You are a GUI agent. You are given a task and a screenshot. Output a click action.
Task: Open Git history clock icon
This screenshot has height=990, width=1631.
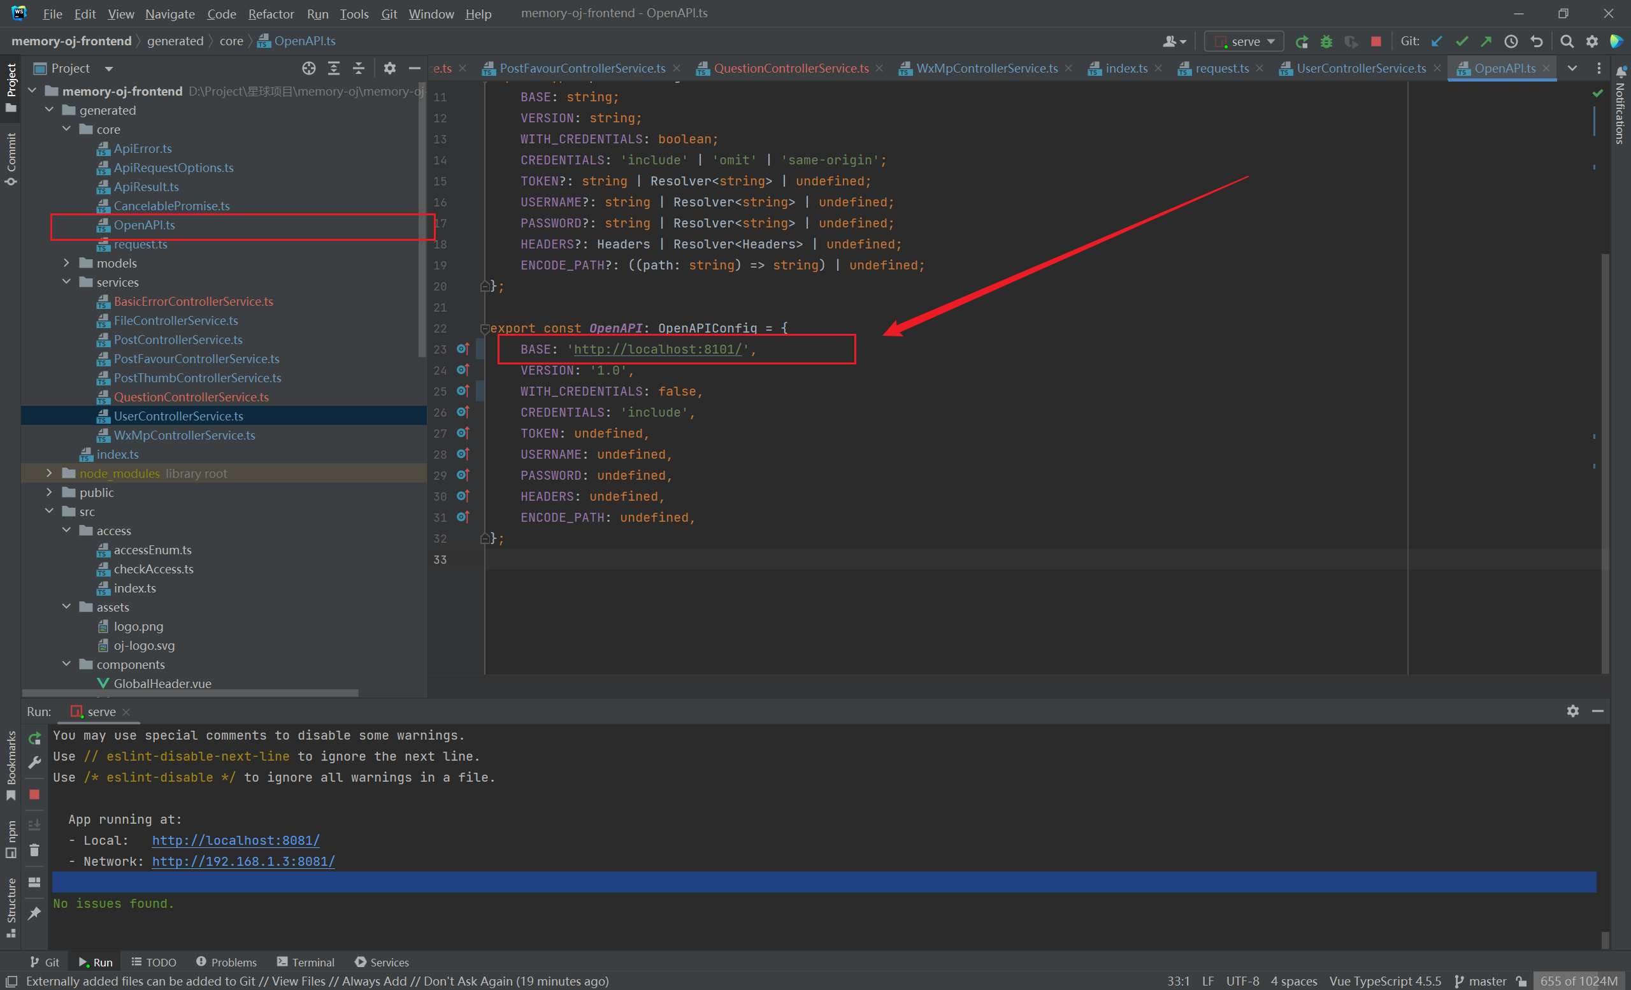1511,41
